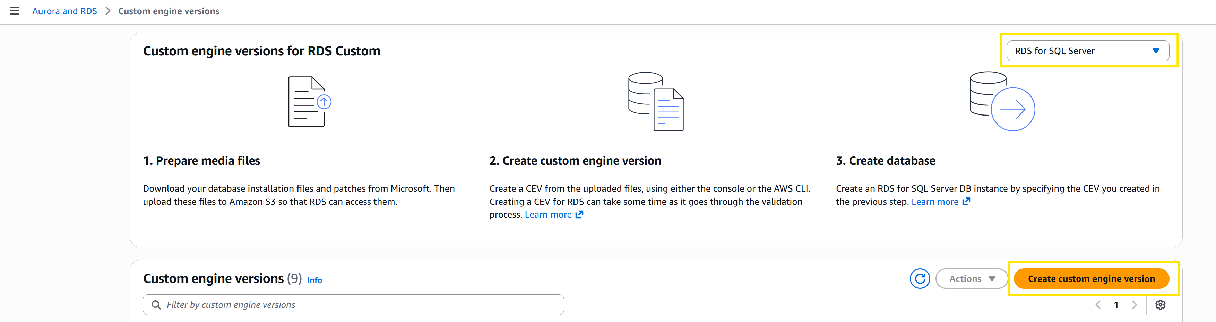Open the hamburger navigation menu
The image size is (1216, 322).
point(15,11)
